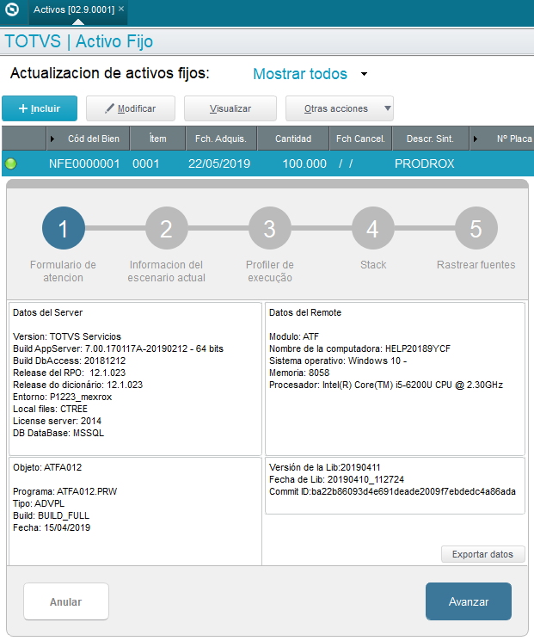Click the DB DataBase: MSSQL line
The image size is (534, 641).
pos(58,433)
